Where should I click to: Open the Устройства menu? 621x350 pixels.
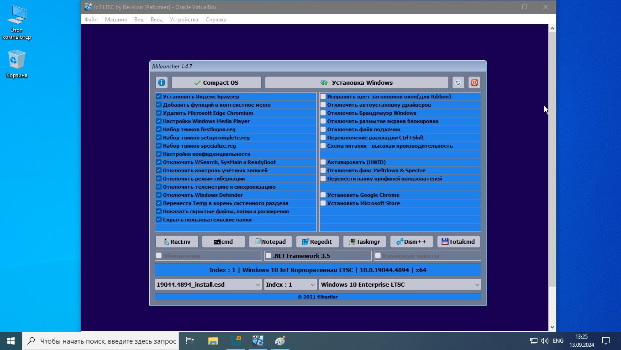pos(184,20)
